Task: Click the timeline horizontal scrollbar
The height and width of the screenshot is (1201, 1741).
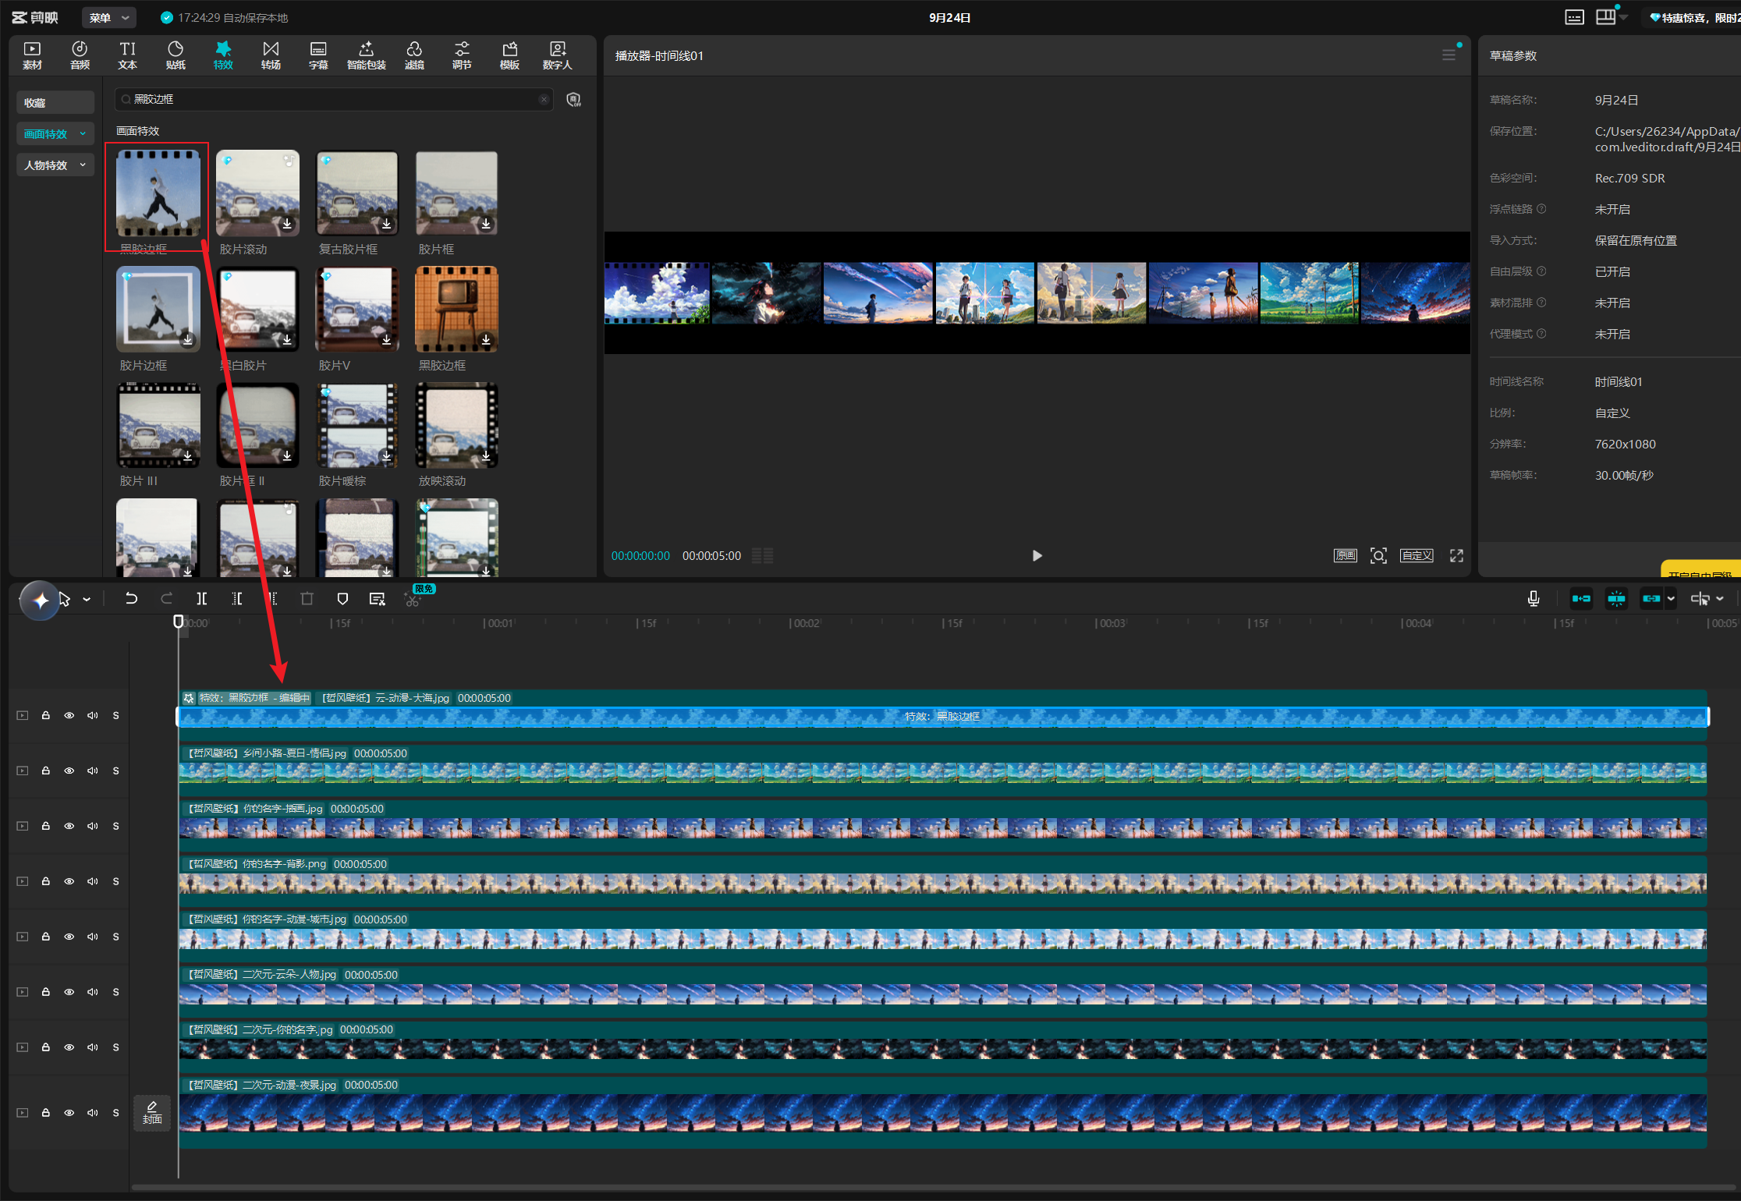Action: tap(932, 1189)
